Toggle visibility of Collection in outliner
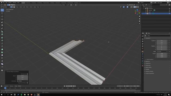Screen dimensions: 171x96 pos(169,9)
